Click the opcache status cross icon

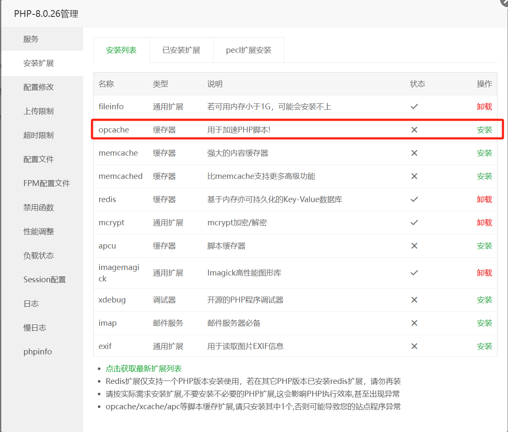pyautogui.click(x=414, y=130)
